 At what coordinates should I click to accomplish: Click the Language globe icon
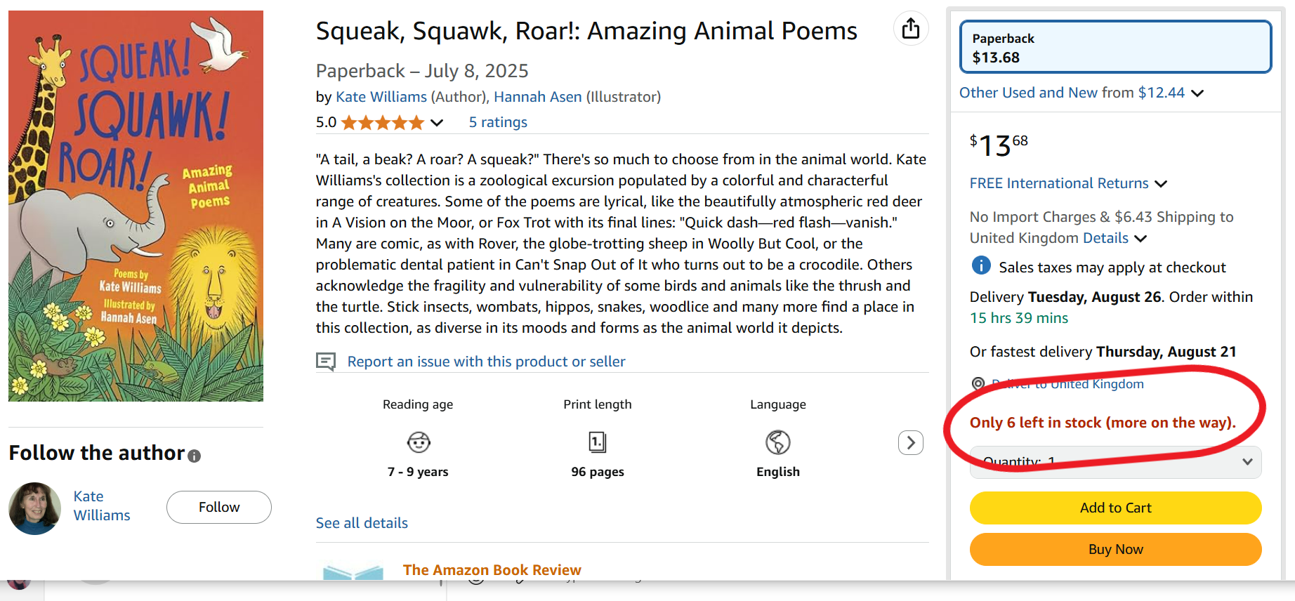777,442
